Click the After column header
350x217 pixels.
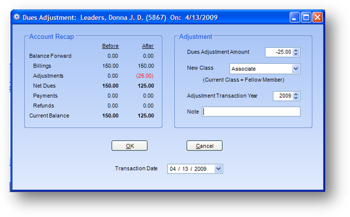click(148, 46)
